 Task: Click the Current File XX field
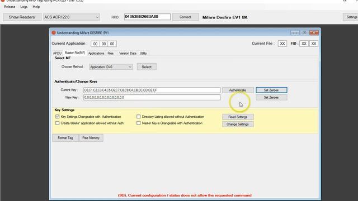pyautogui.click(x=282, y=44)
